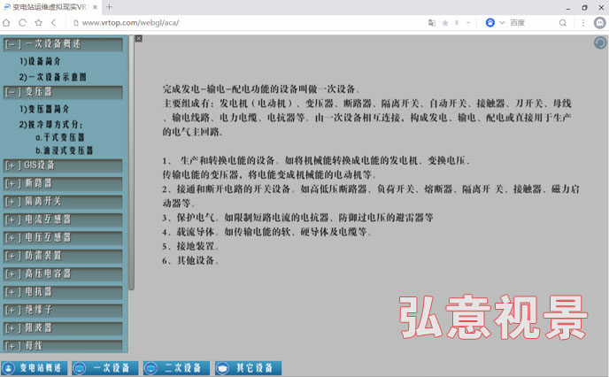The image size is (609, 377).
Task: Select 1)变压器简介 item
Action: click(44, 109)
